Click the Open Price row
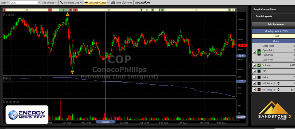This screenshot has width=295, height=129. (279, 50)
